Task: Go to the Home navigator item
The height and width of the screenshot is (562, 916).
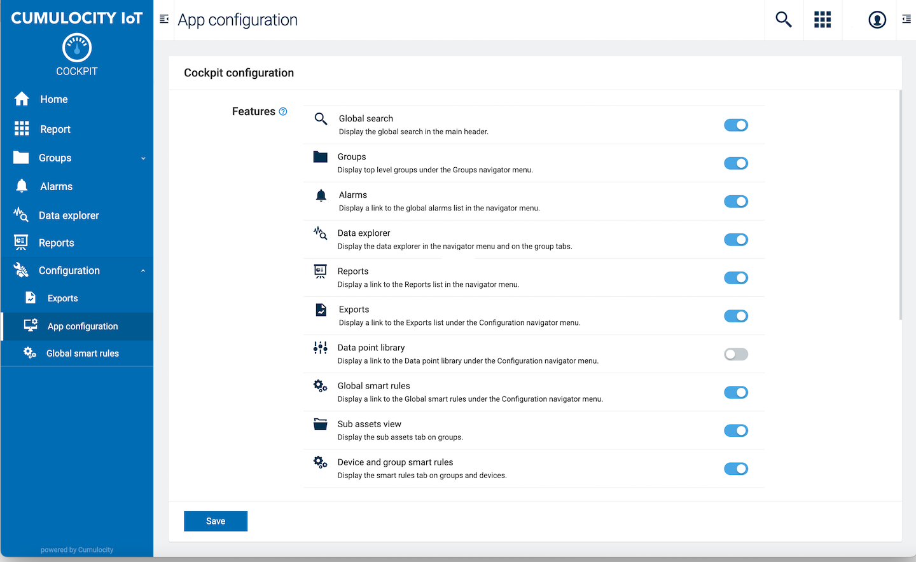Action: (53, 99)
